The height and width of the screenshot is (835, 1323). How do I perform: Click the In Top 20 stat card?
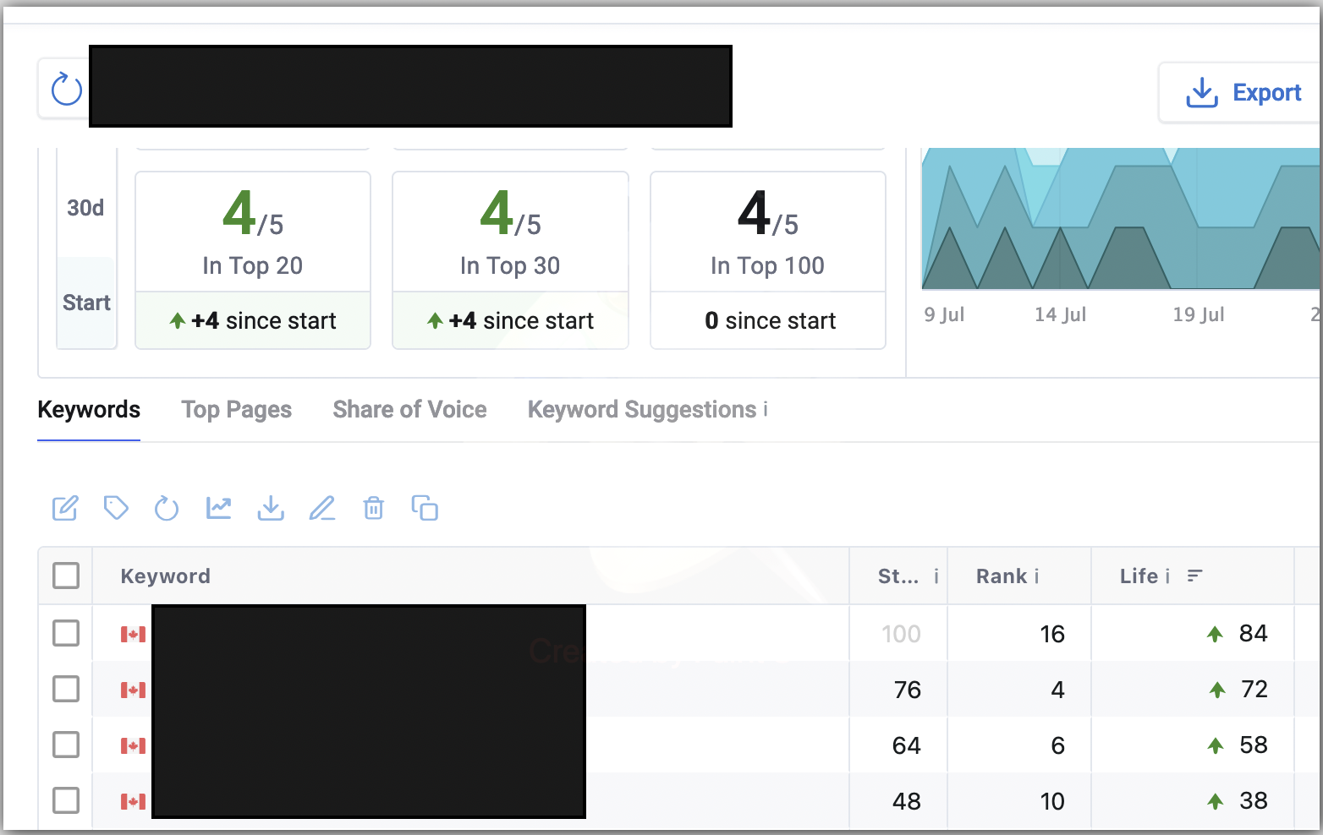coord(253,260)
